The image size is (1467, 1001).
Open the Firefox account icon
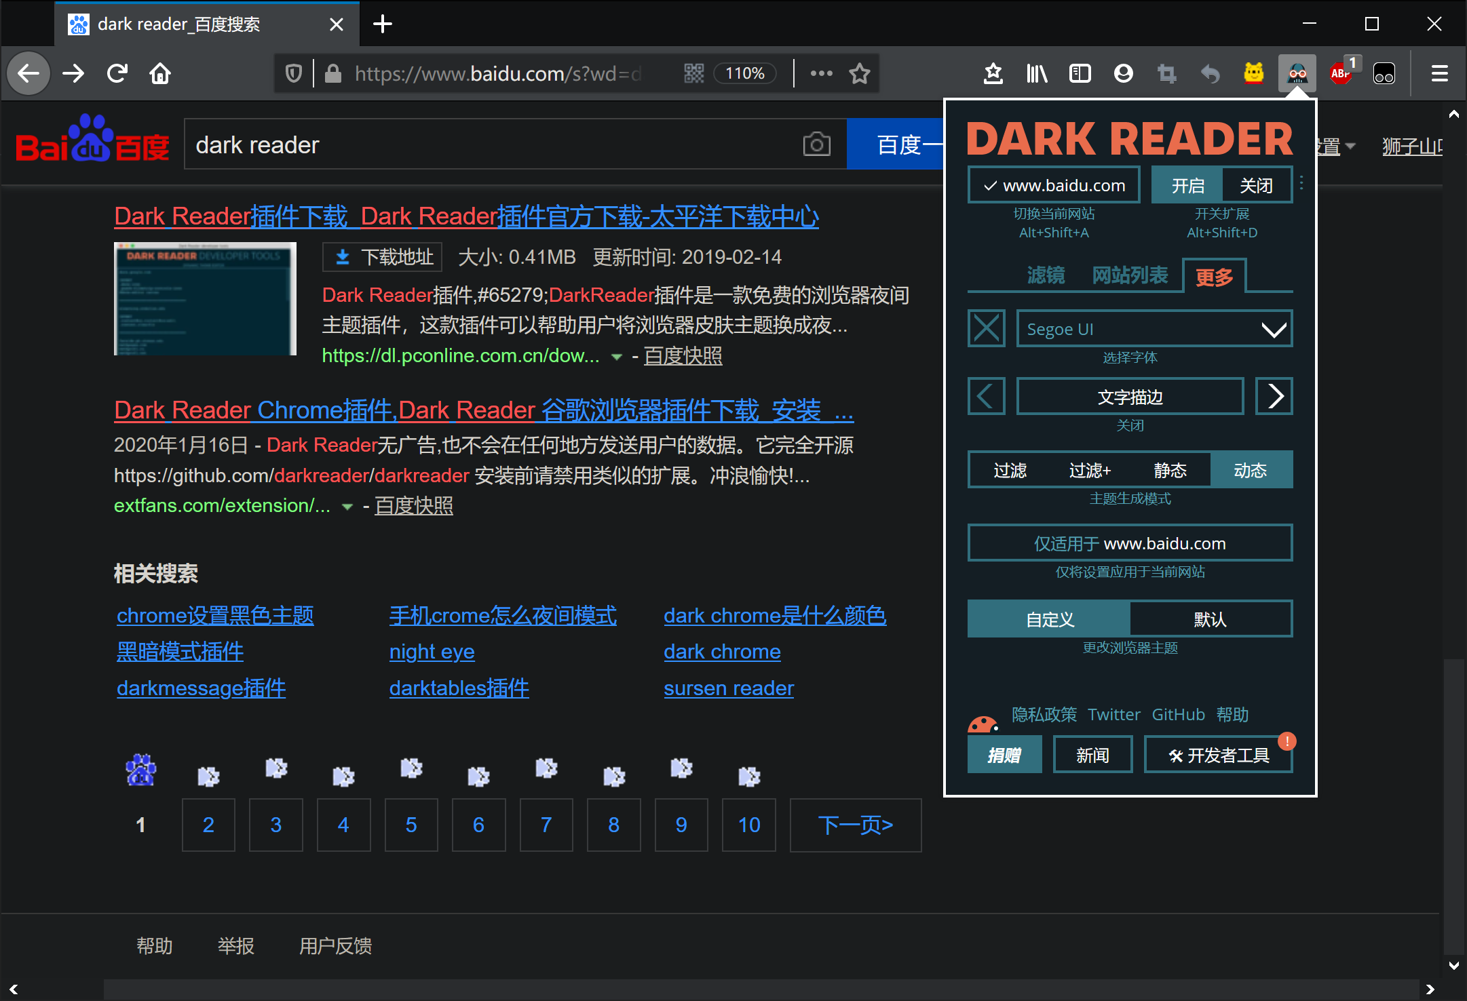pos(1124,73)
